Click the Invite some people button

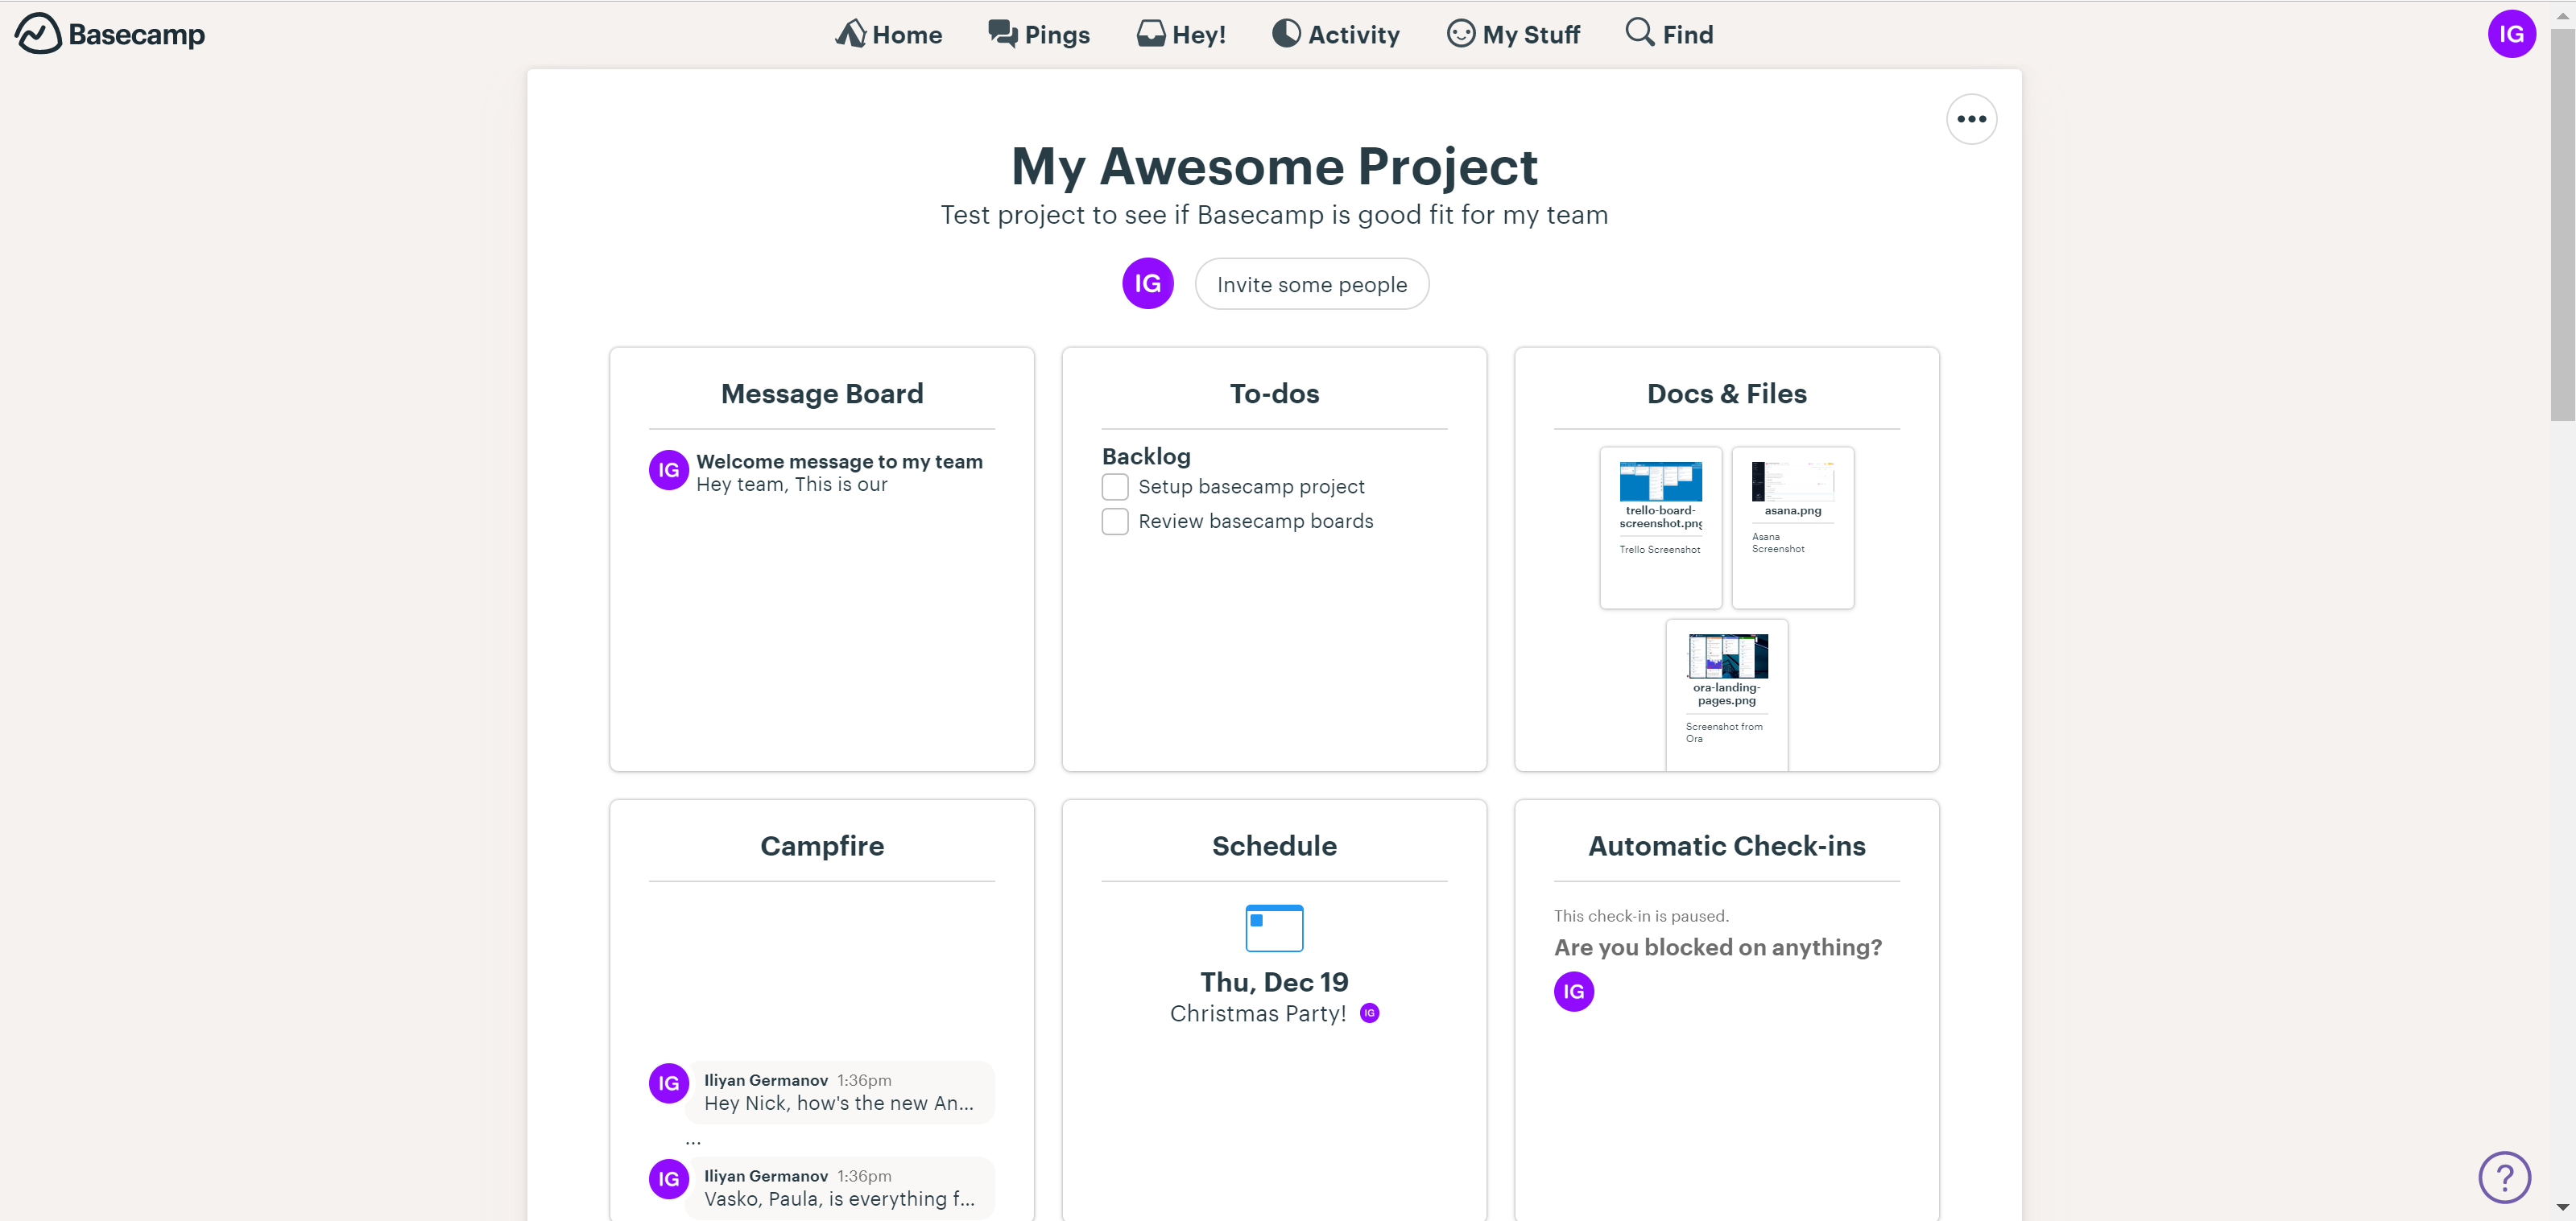[1311, 283]
